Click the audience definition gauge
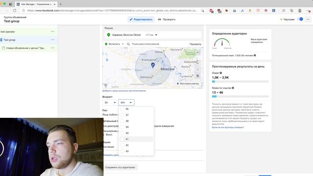The width and height of the screenshot is (313, 176). pyautogui.click(x=222, y=43)
